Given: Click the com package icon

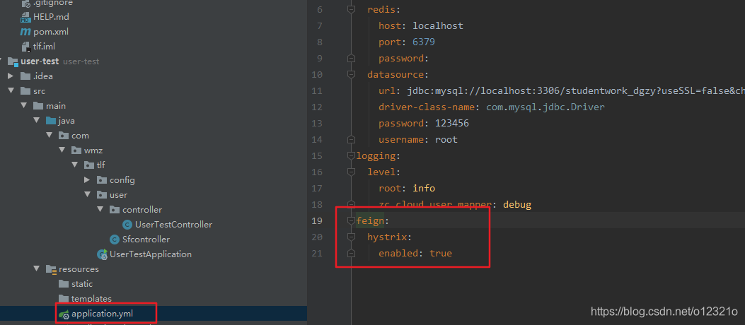Looking at the screenshot, I should click(x=64, y=136).
